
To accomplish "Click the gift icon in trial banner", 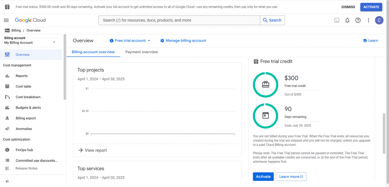I will (7, 7).
